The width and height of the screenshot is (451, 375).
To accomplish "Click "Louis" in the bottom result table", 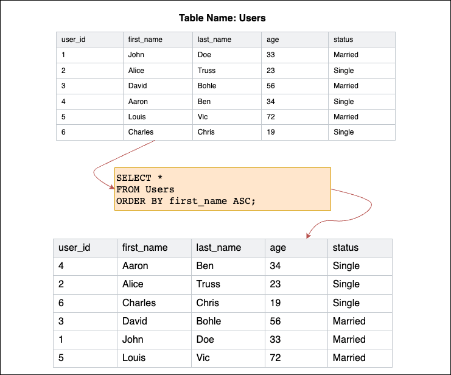I will pyautogui.click(x=133, y=357).
